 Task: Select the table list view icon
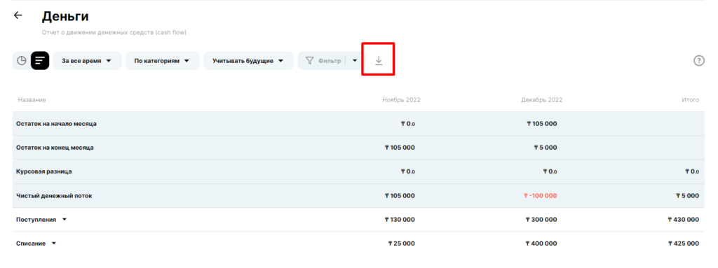[x=40, y=60]
